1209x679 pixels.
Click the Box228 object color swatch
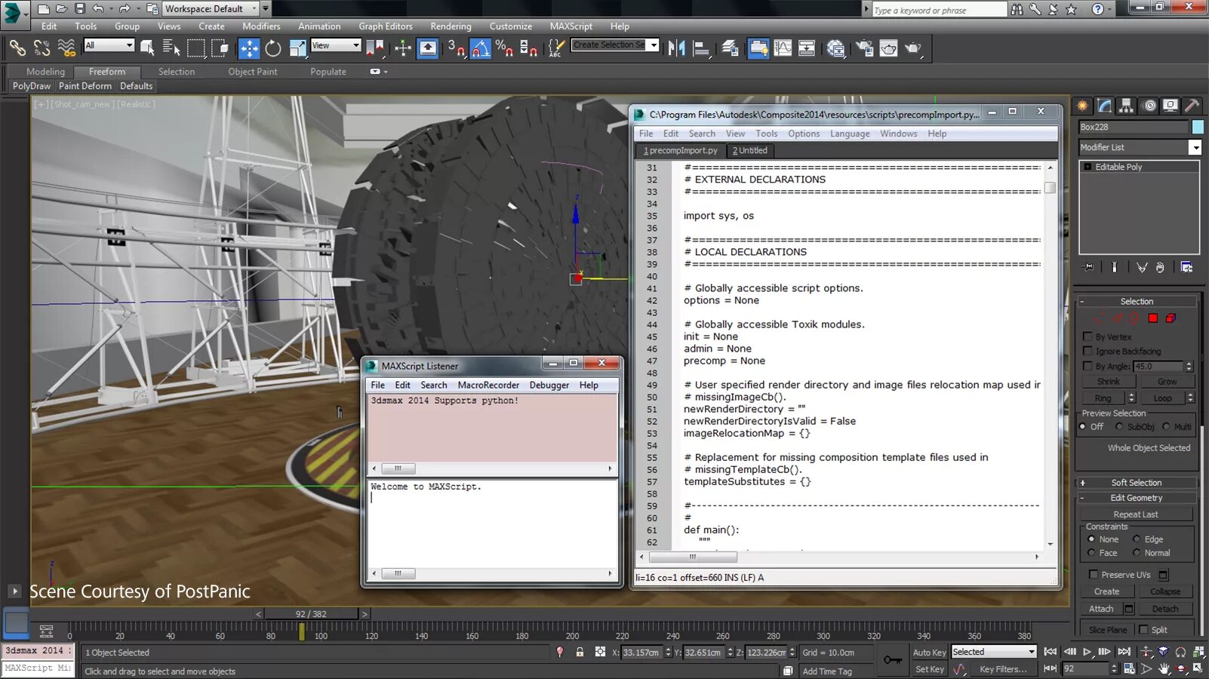[1198, 128]
